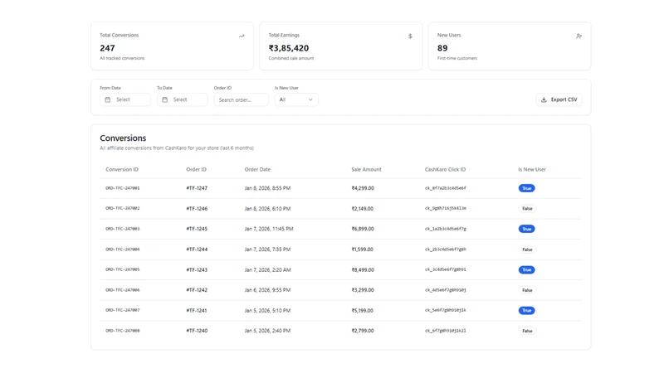The height and width of the screenshot is (373, 664).
Task: Click the sale amount ₹3,299.00
Action: 363,290
